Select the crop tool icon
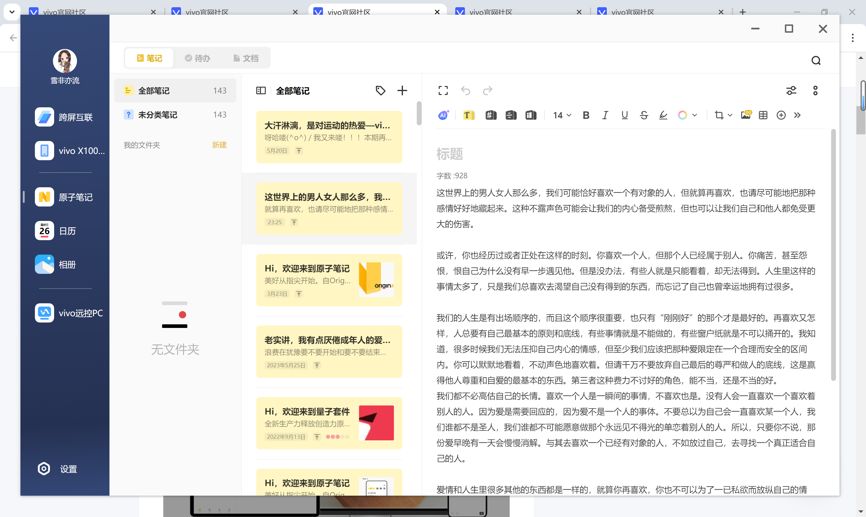 [719, 115]
